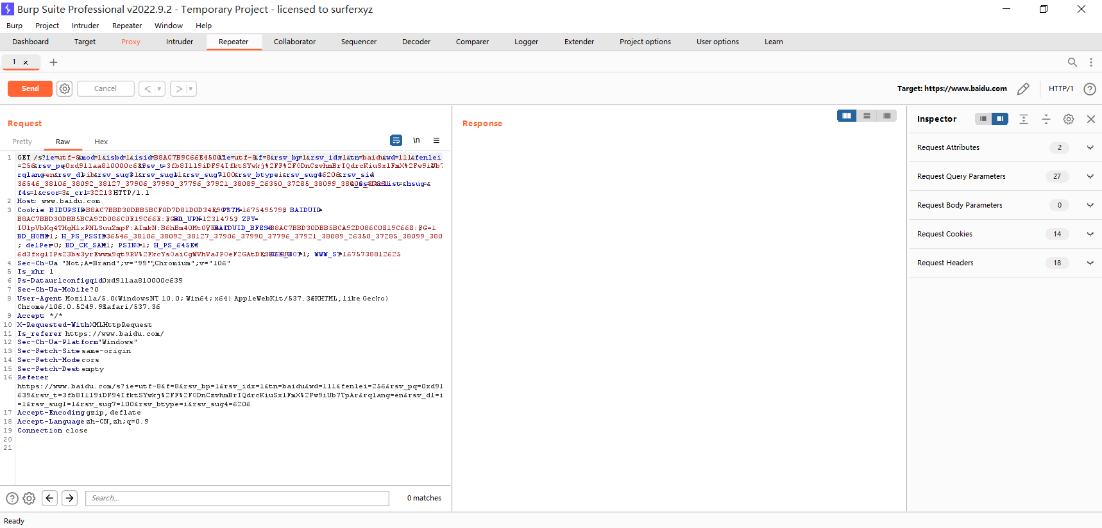Open the Burp menu
The width and height of the screenshot is (1102, 528).
[x=14, y=26]
